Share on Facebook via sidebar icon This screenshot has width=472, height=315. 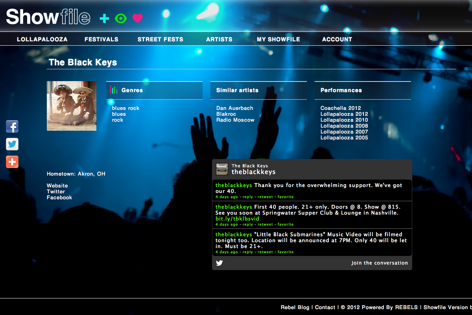[12, 126]
